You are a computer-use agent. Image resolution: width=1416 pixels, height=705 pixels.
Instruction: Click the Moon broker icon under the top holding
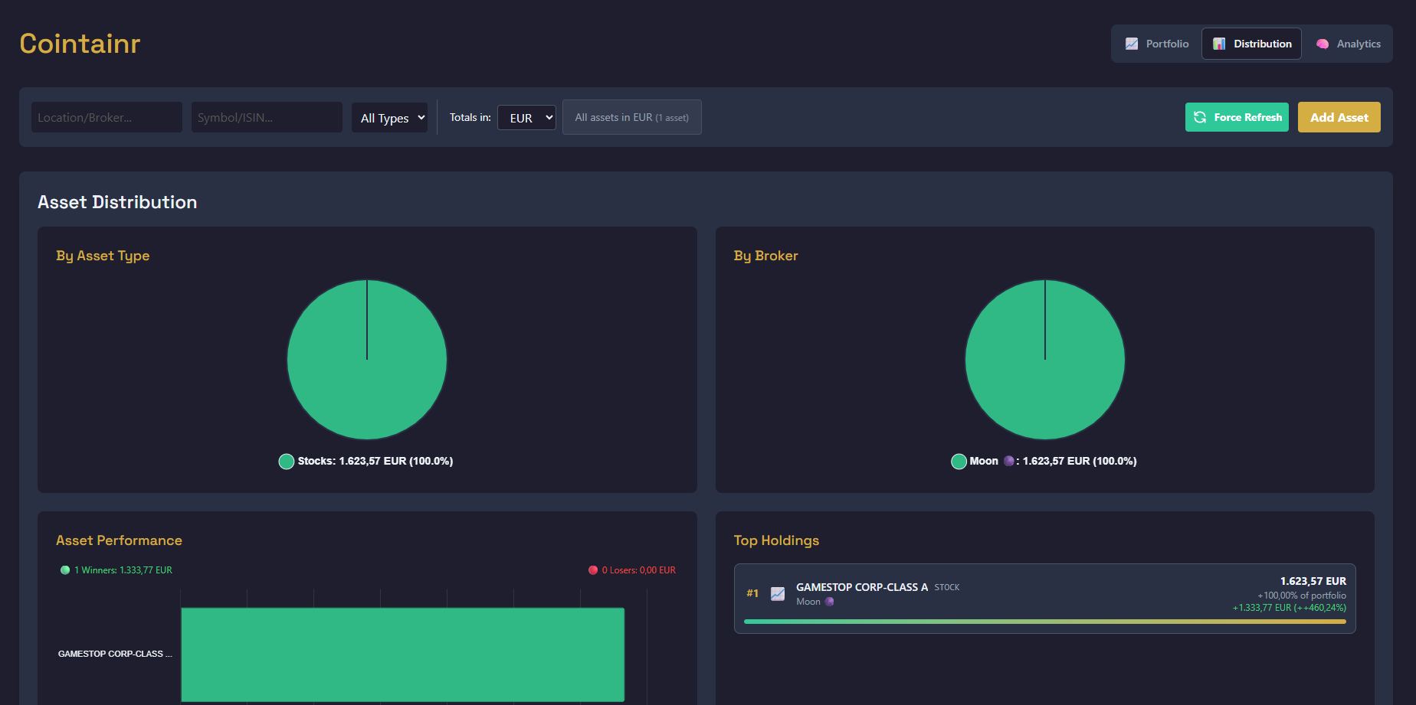(x=829, y=602)
